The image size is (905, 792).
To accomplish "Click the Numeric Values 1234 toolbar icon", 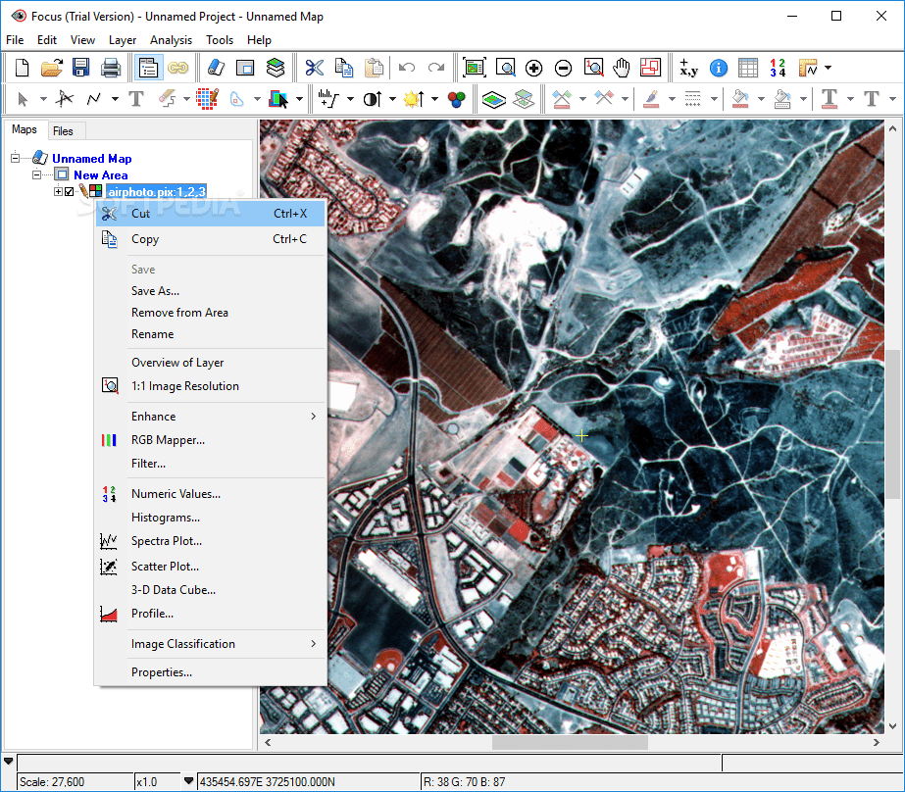I will point(778,68).
